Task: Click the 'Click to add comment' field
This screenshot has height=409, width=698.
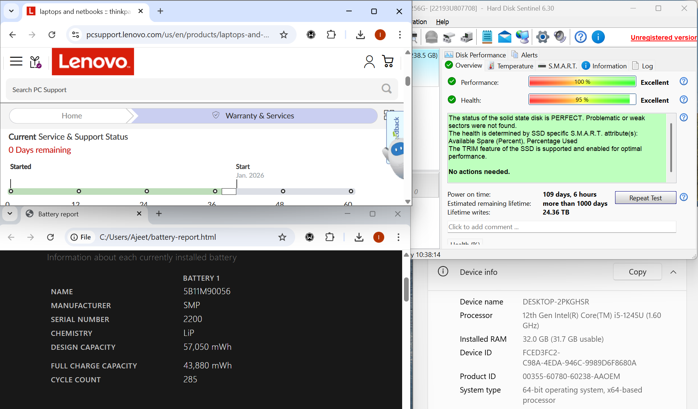Action: click(561, 227)
